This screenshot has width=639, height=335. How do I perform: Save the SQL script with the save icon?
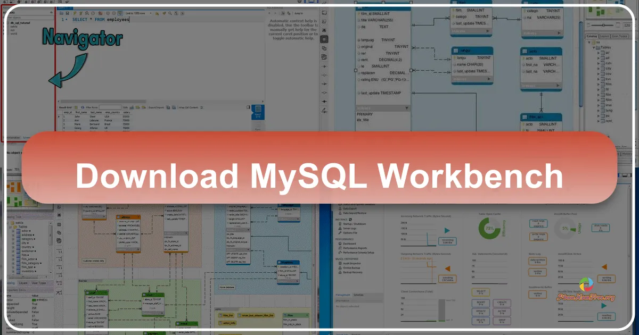coord(68,13)
